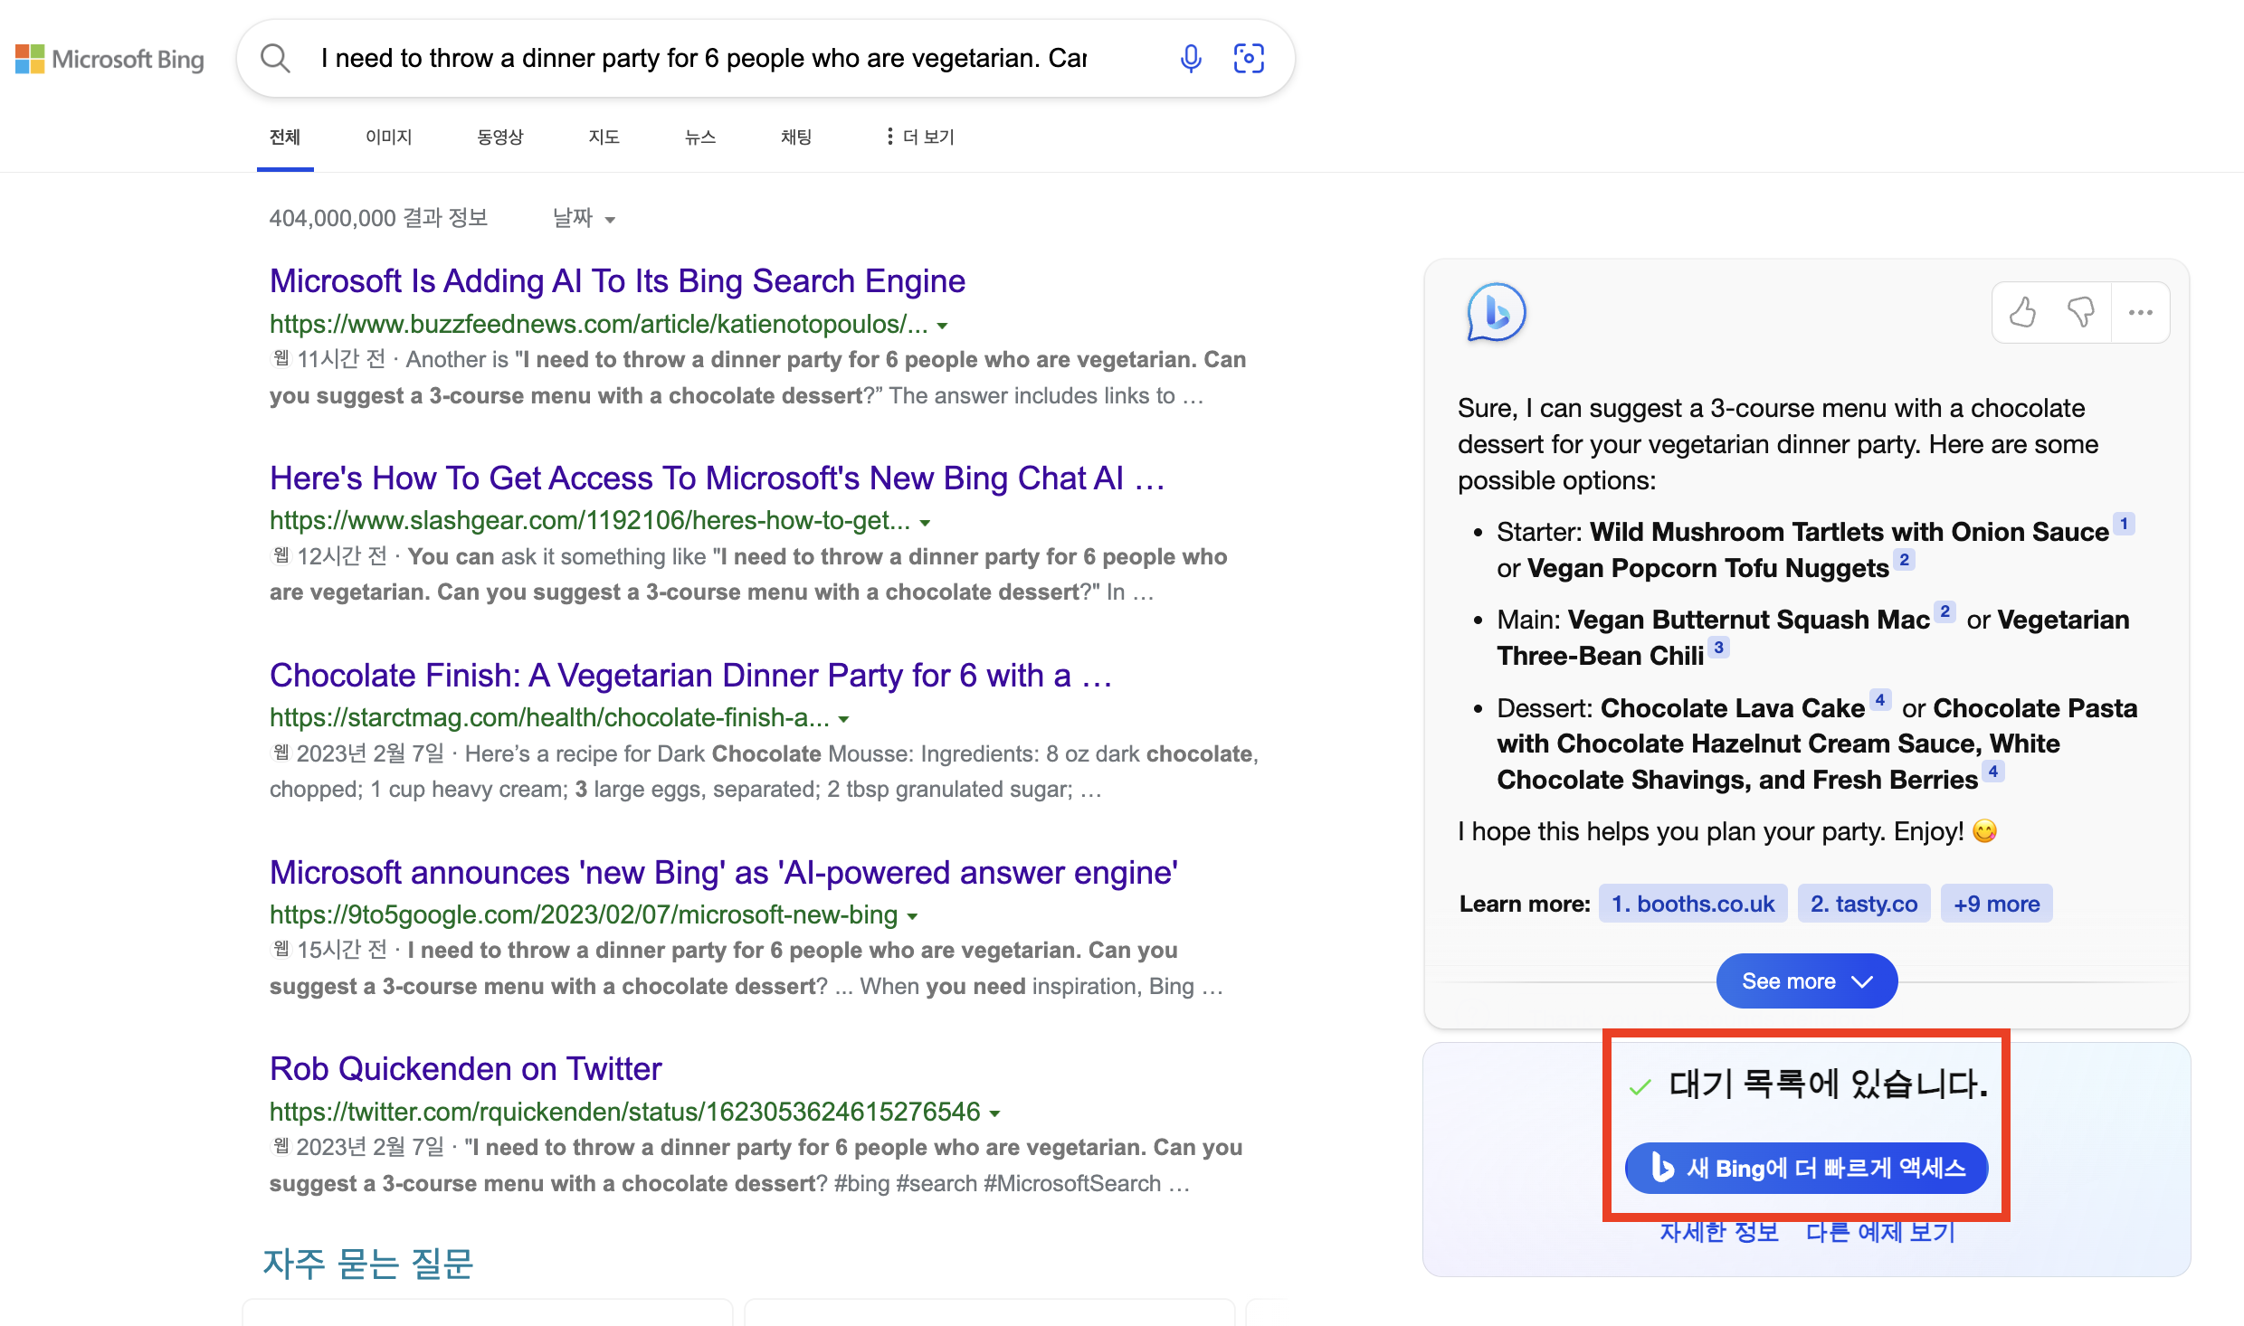Give thumbs down to AI answer
The height and width of the screenshot is (1326, 2244).
[x=2080, y=313]
